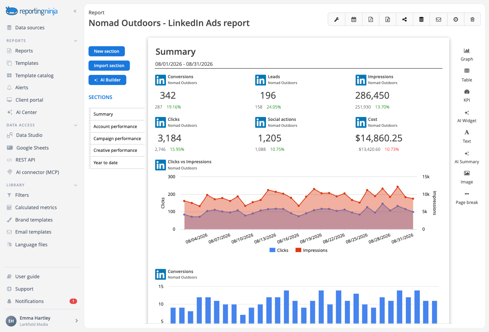Open report settings wrench icon
This screenshot has height=332, width=489.
pyautogui.click(x=336, y=20)
